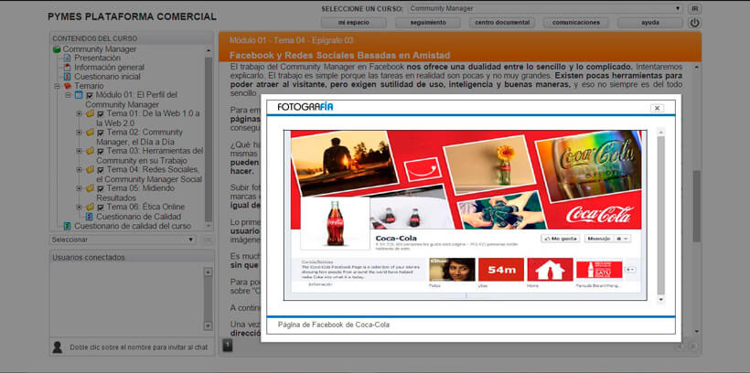This screenshot has height=373, width=750.
Task: Click the Fotos woman portrait thumbnail
Action: 452,270
